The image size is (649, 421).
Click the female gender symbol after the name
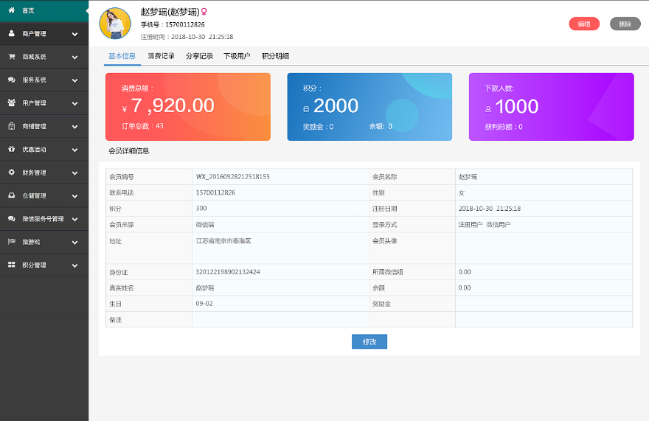pyautogui.click(x=204, y=12)
